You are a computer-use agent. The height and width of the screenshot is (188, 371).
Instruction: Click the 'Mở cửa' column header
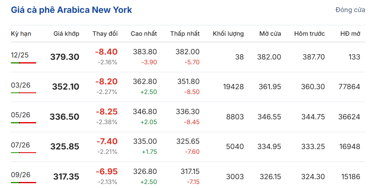pyautogui.click(x=270, y=34)
